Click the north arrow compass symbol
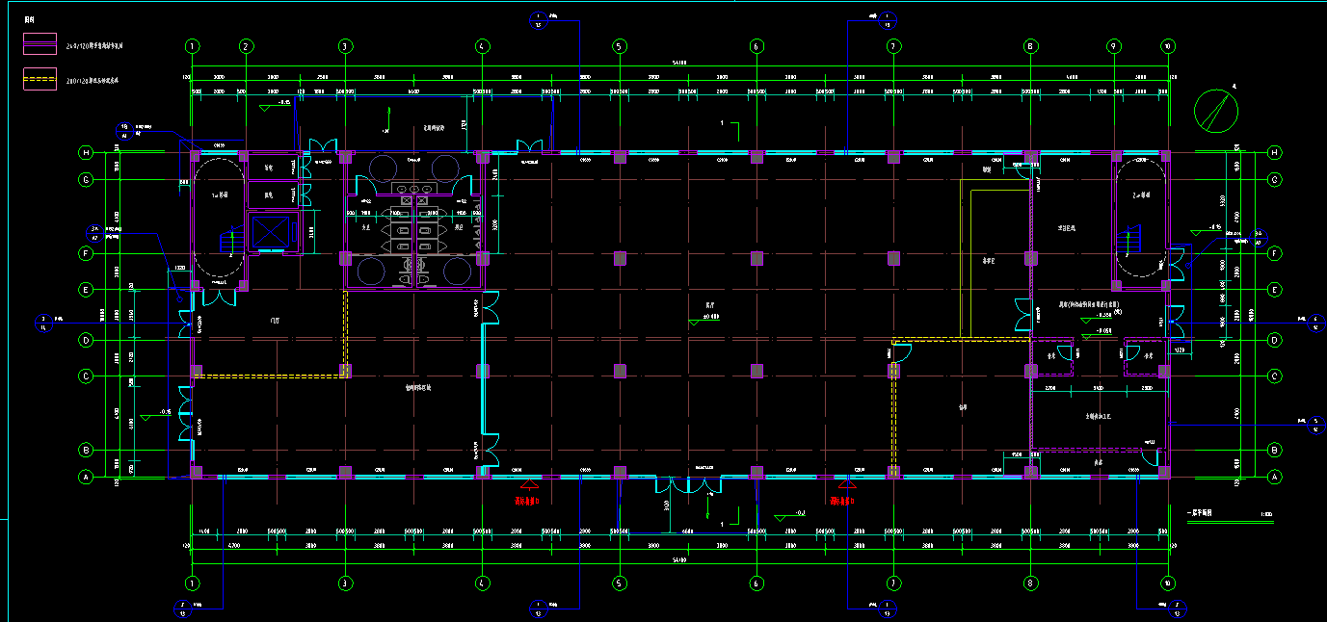The width and height of the screenshot is (1327, 622). tap(1215, 110)
